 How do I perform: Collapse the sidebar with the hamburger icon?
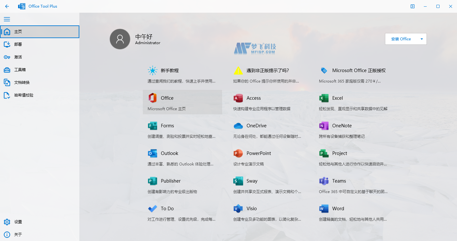tap(7, 19)
